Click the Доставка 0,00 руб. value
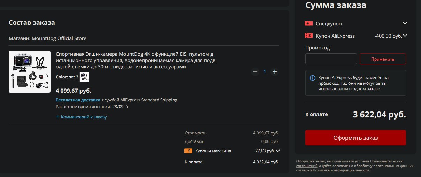This screenshot has width=421, height=177. (x=270, y=141)
